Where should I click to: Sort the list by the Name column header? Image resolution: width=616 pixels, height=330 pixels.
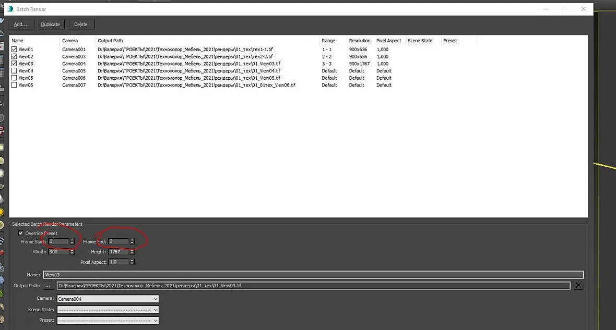34,41
